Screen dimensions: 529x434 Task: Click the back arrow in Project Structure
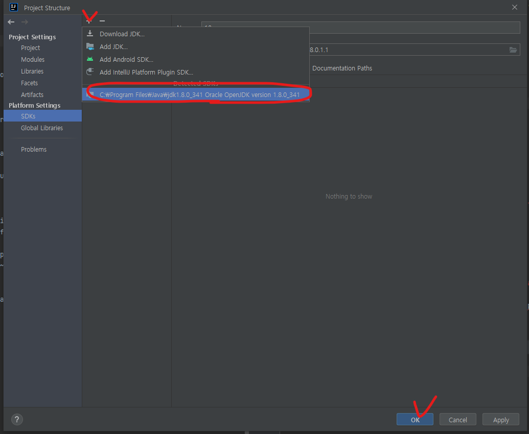(11, 22)
